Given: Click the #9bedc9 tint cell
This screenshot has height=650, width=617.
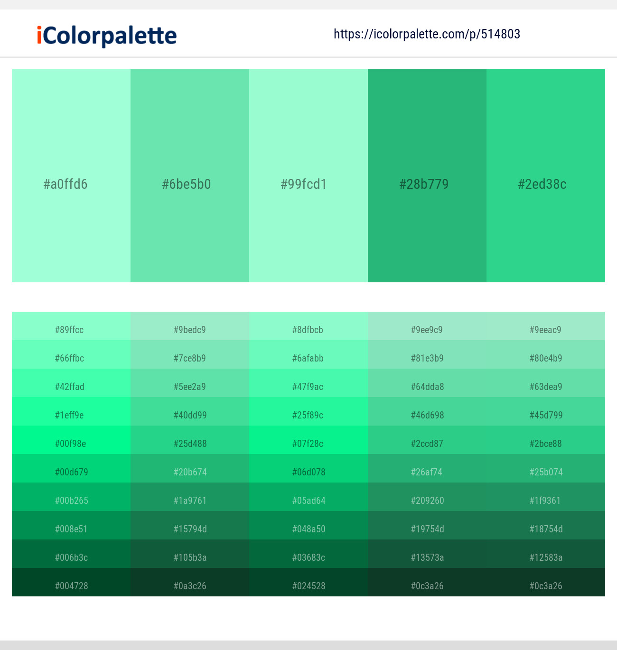Looking at the screenshot, I should click(190, 326).
